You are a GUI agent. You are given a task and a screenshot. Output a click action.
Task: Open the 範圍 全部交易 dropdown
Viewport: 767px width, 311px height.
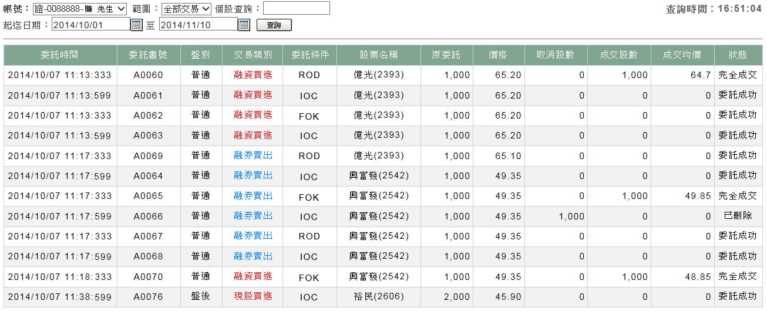[x=186, y=8]
